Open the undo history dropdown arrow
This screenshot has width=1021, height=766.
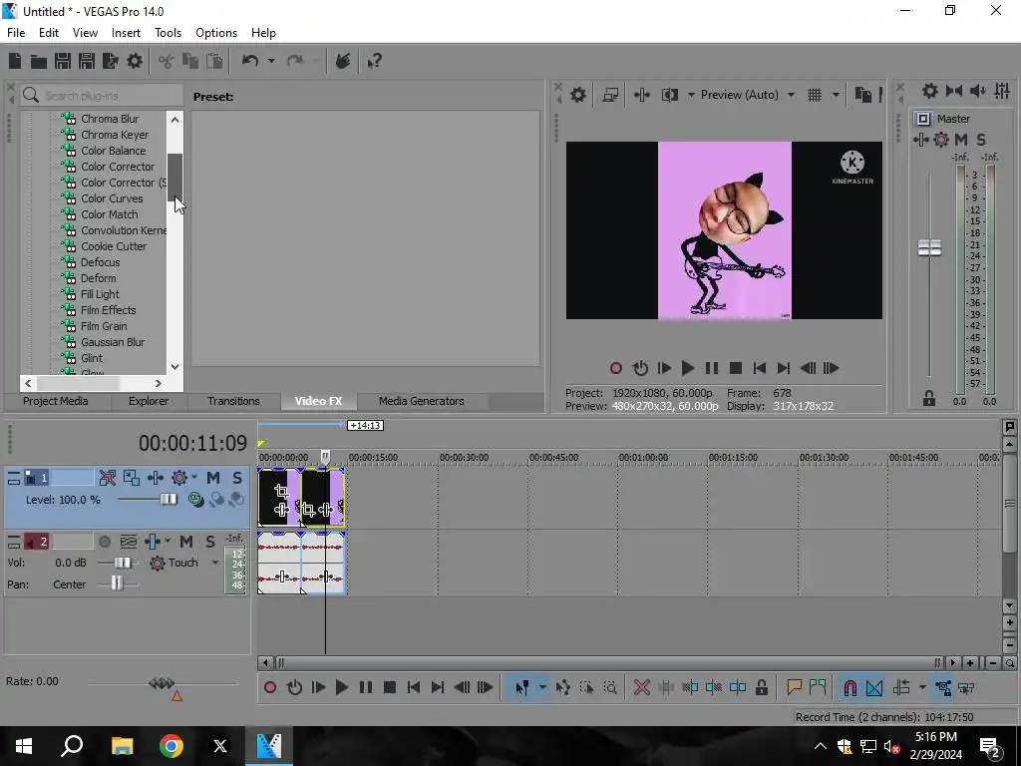click(271, 61)
